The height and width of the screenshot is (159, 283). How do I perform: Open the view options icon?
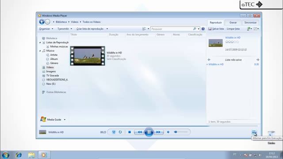[144, 29]
